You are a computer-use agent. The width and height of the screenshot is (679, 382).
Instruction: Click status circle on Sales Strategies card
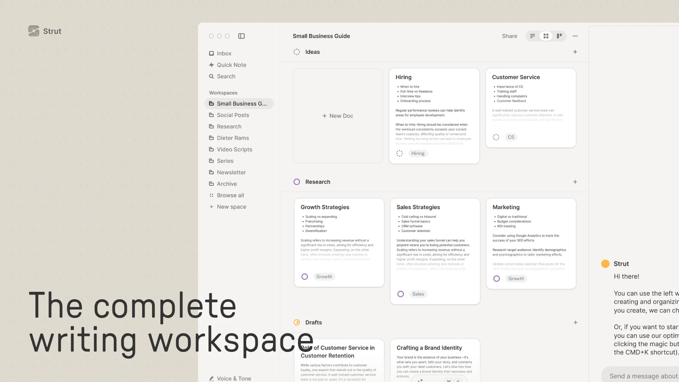401,294
